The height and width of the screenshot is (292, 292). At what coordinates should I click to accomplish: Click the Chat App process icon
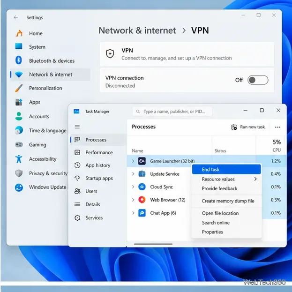[142, 213]
